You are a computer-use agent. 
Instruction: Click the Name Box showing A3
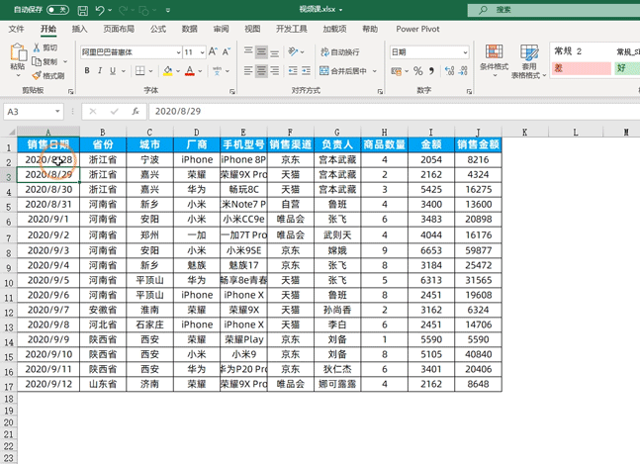pos(33,112)
